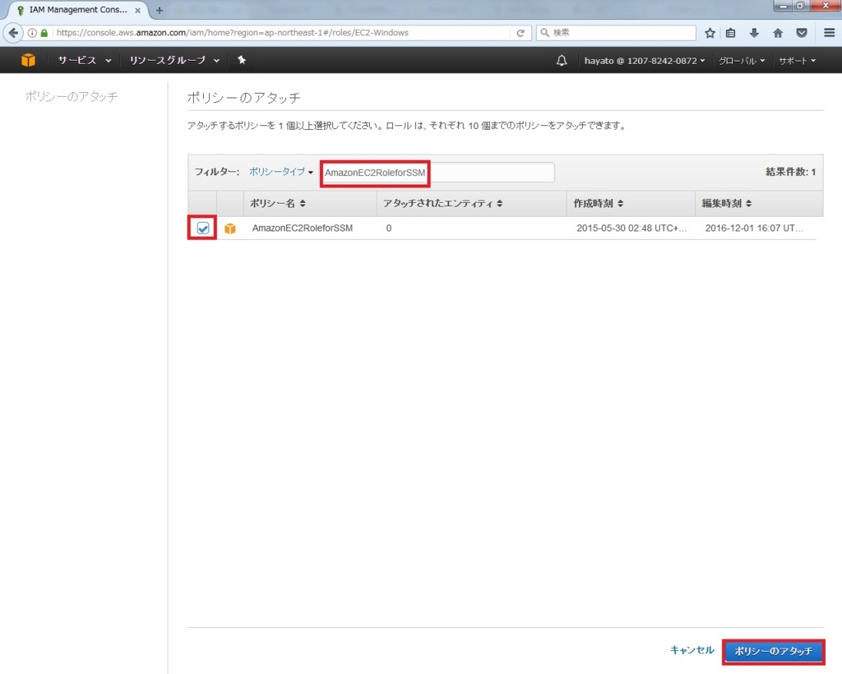Click the policy cube icon beside AmazonEC2RoleforSSM

pos(230,228)
